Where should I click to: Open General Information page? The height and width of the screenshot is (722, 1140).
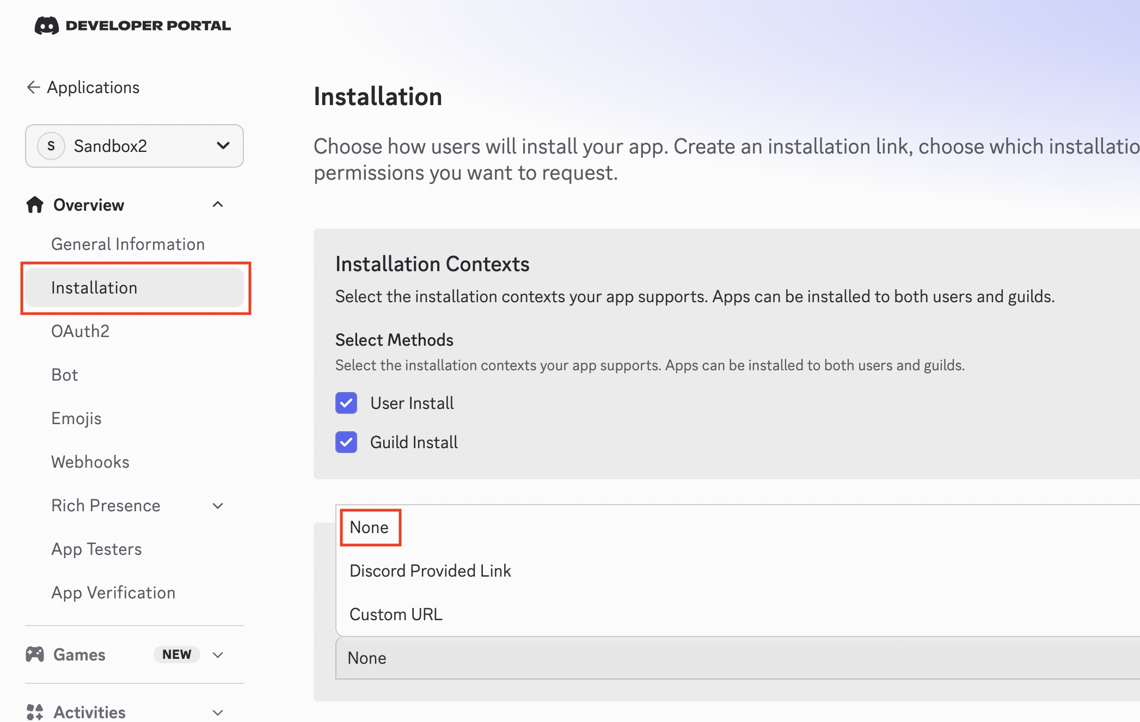click(128, 244)
